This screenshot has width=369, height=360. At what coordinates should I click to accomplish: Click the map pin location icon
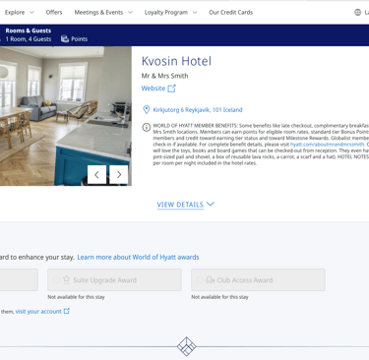(147, 109)
